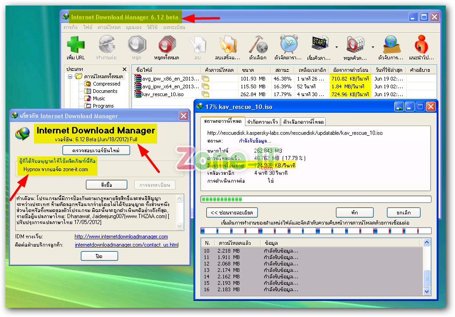The image size is (455, 317).
Task: Open the Grabber globe icon
Action: (391, 45)
